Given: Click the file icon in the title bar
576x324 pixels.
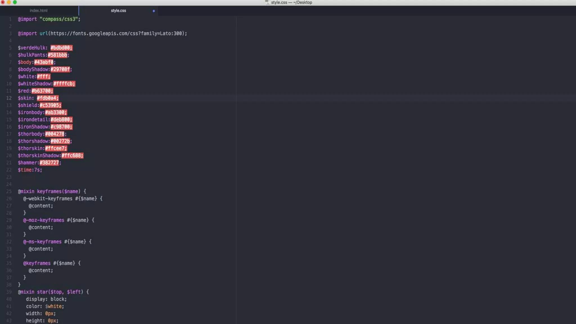Looking at the screenshot, I should coord(267,2).
